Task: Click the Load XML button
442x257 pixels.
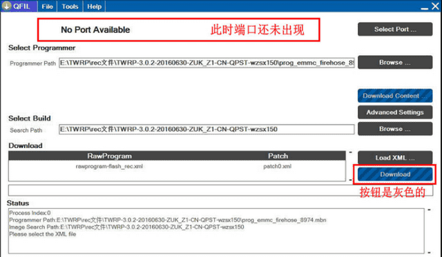Action: click(x=395, y=158)
